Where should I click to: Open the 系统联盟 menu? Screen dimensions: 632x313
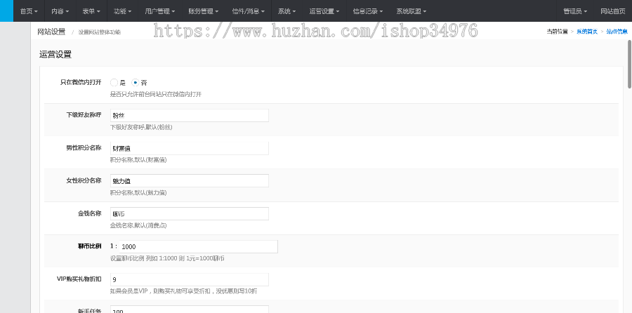point(411,11)
